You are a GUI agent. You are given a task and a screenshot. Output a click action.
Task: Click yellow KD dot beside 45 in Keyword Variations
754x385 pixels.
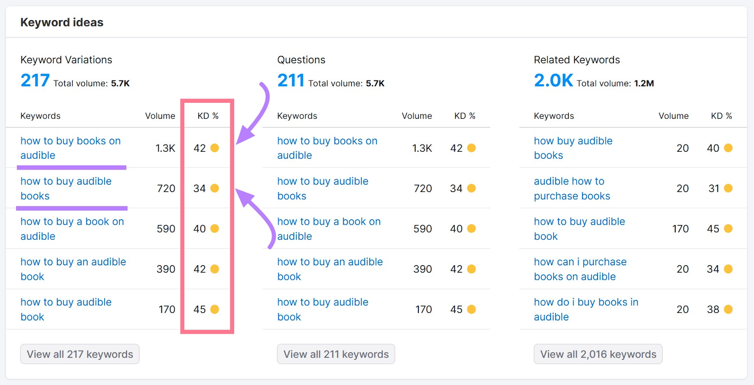tap(214, 310)
